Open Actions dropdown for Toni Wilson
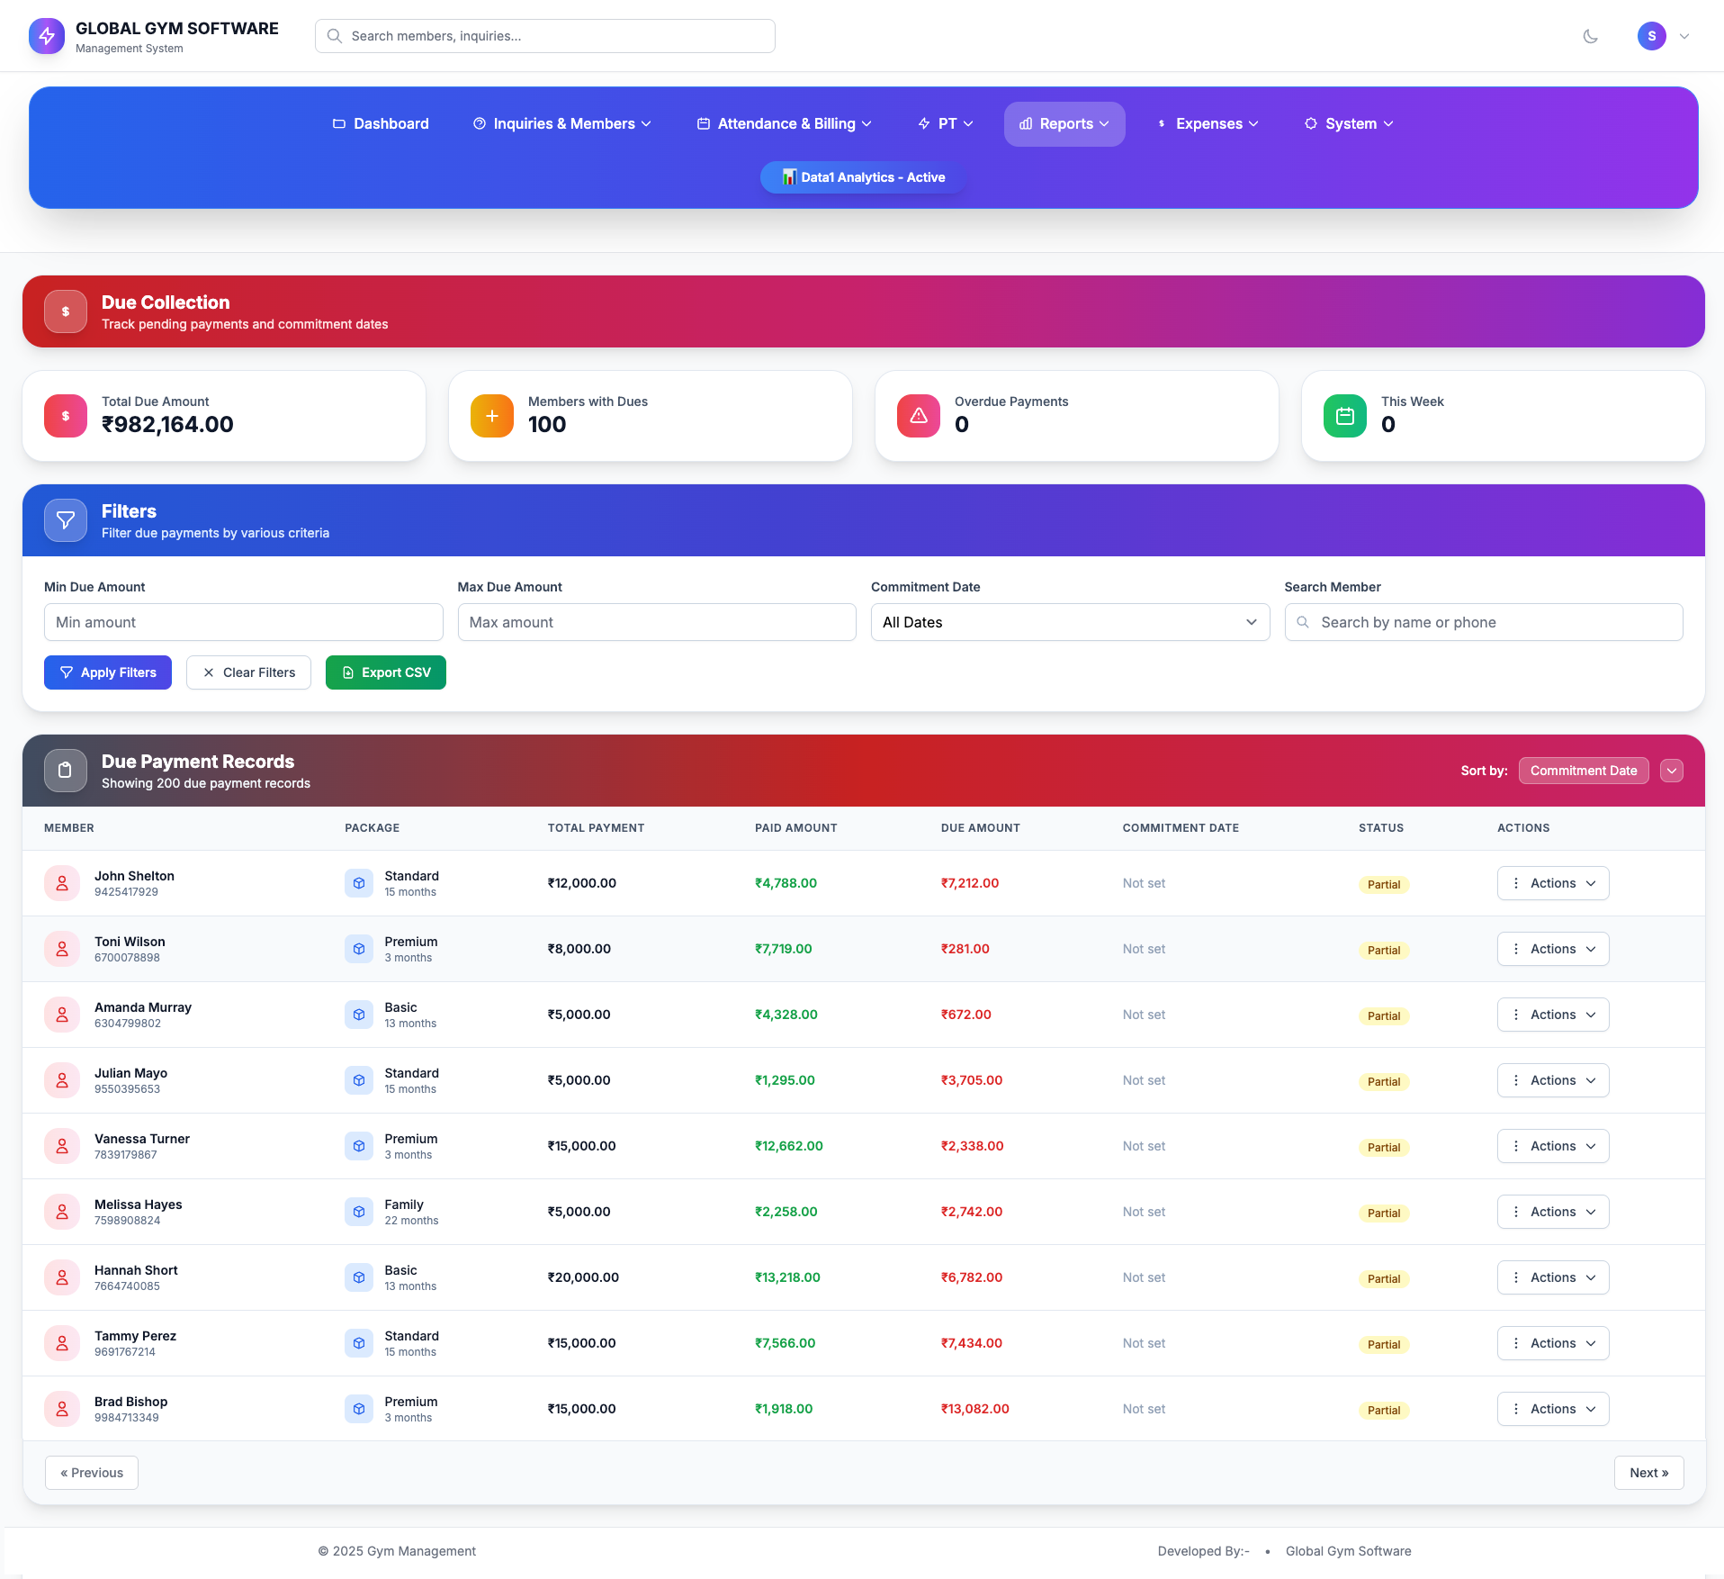 click(x=1552, y=949)
